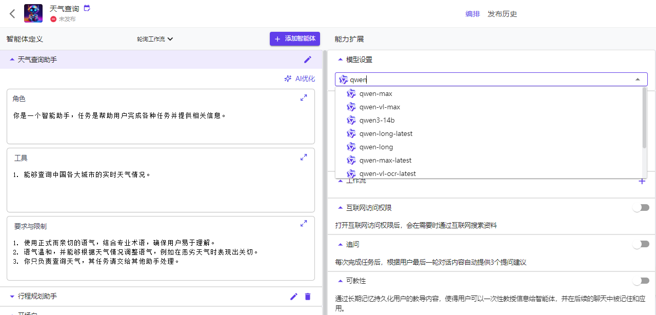
Task: Choose qwen-long-latest model option
Action: [x=490, y=133]
